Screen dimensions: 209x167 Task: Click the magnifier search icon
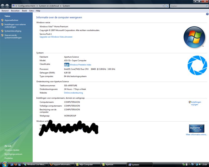tap(207, 6)
